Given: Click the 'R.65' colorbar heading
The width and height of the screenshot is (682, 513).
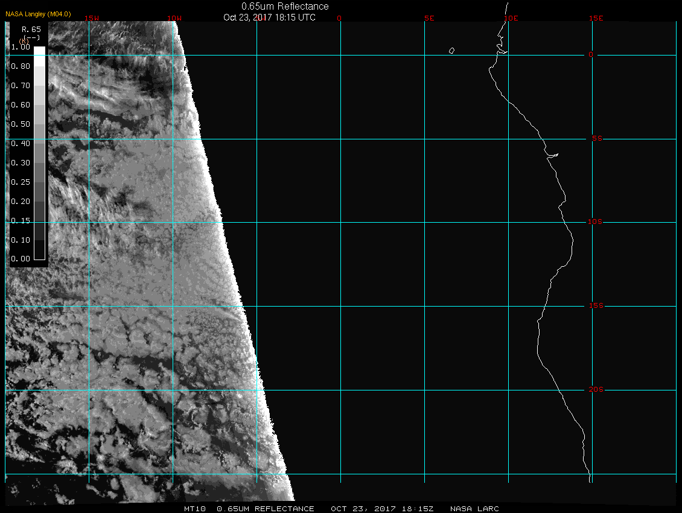Looking at the screenshot, I should tap(31, 29).
